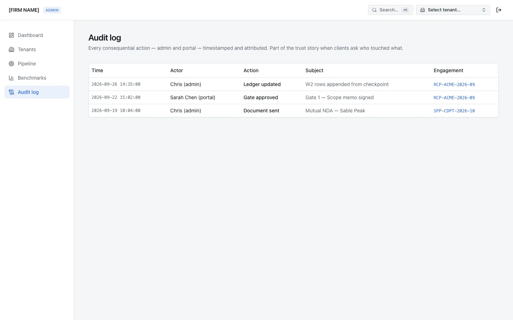
Task: Click the building icon in tenant selector
Action: [x=423, y=10]
